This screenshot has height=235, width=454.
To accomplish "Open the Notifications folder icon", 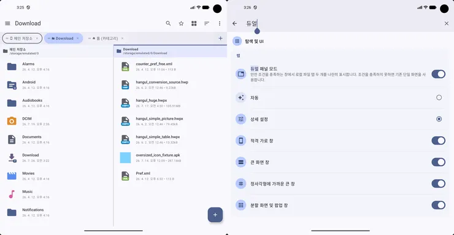I will click(x=12, y=212).
